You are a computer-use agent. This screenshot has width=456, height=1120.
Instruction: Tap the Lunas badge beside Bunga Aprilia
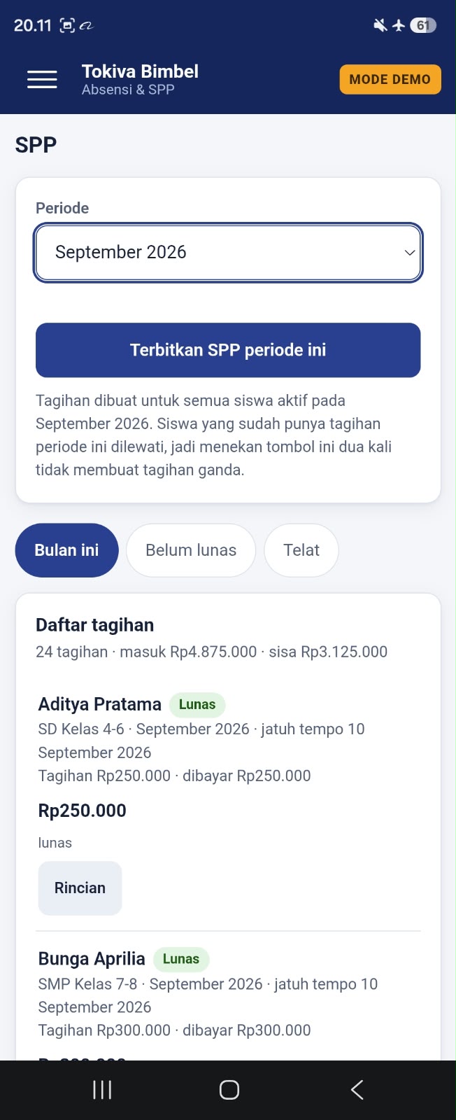point(181,959)
